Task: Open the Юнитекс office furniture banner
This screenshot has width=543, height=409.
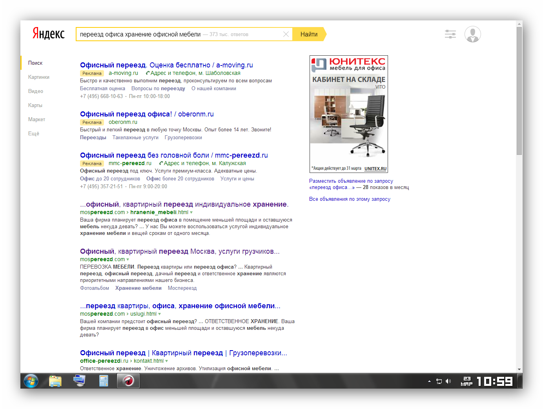Action: coord(349,114)
